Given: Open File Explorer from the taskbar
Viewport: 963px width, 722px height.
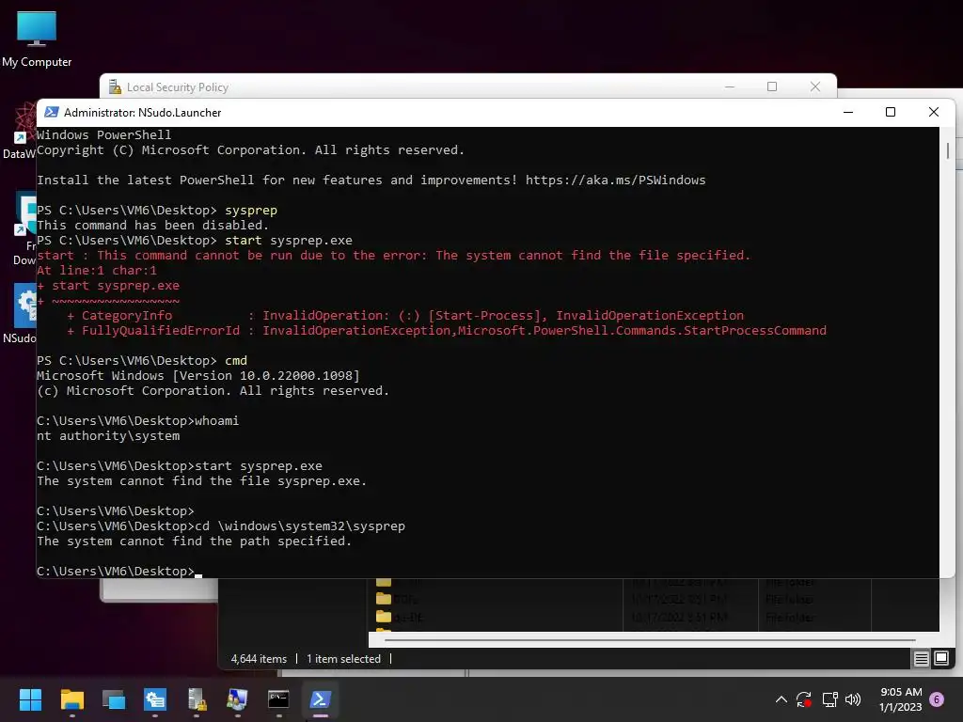Looking at the screenshot, I should [71, 699].
